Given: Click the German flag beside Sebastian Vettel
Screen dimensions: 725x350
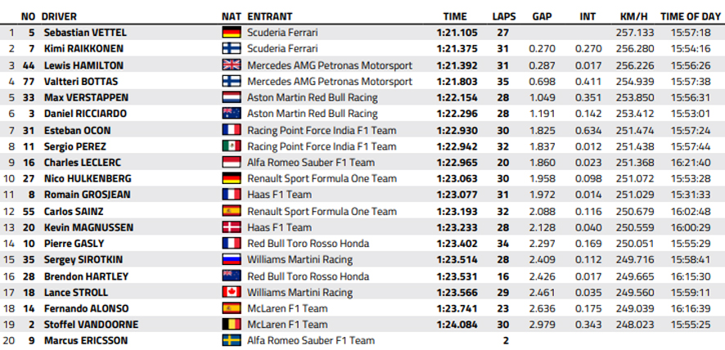Looking at the screenshot, I should point(232,33).
